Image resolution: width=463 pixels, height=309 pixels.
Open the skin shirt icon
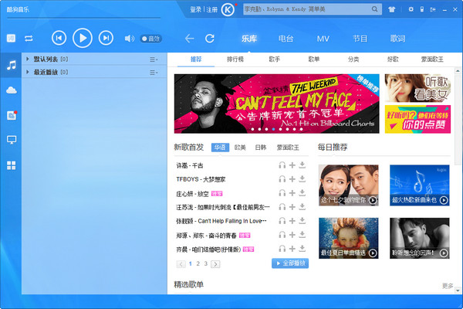(x=391, y=9)
